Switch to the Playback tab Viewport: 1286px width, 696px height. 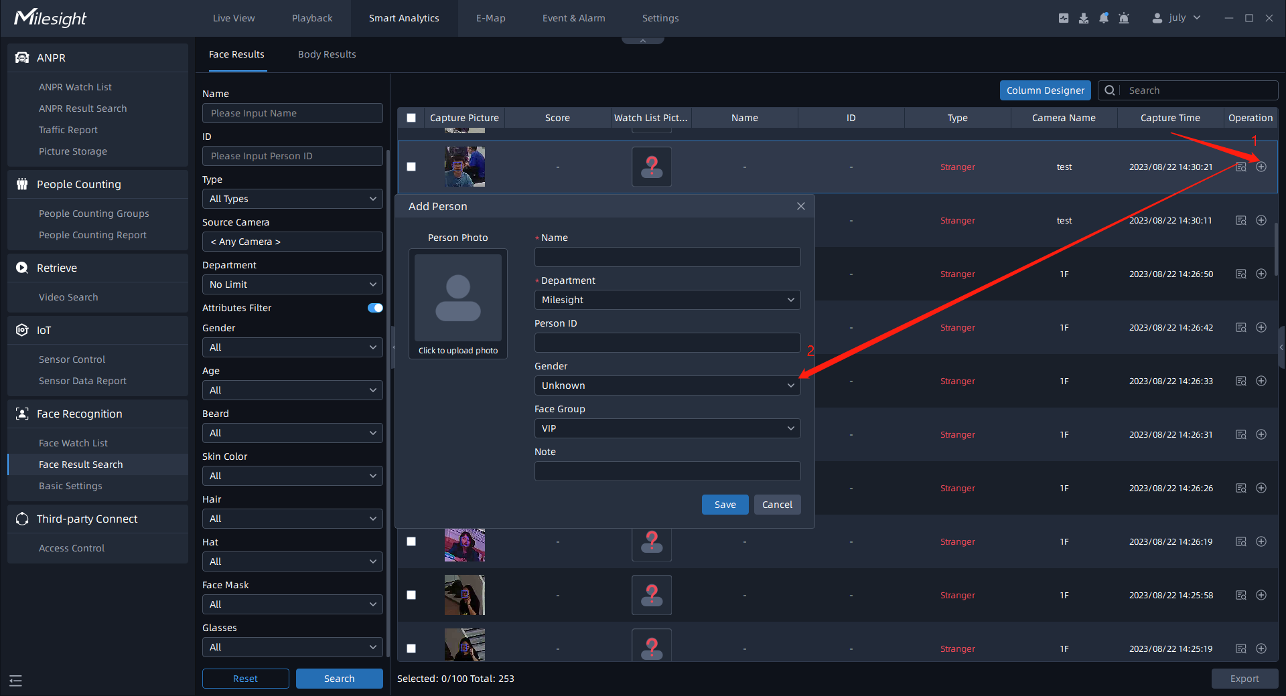click(x=312, y=18)
